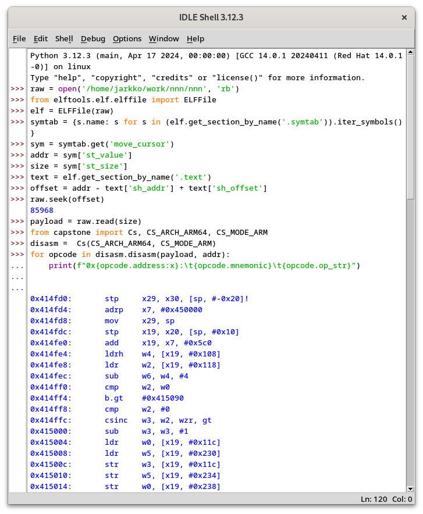
Task: Click the text = elf.get_section_by_name line
Action: 120,177
